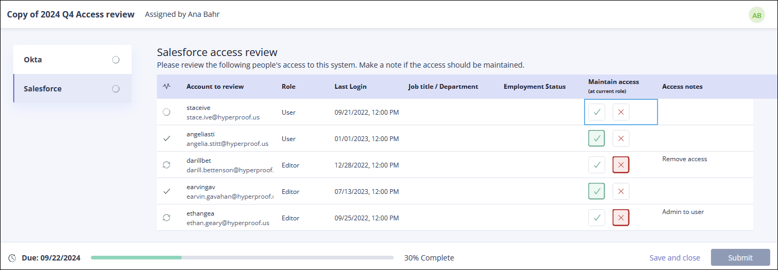Click the angeliasti row checkmark status icon
Viewport: 778px width, 270px height.
point(166,138)
